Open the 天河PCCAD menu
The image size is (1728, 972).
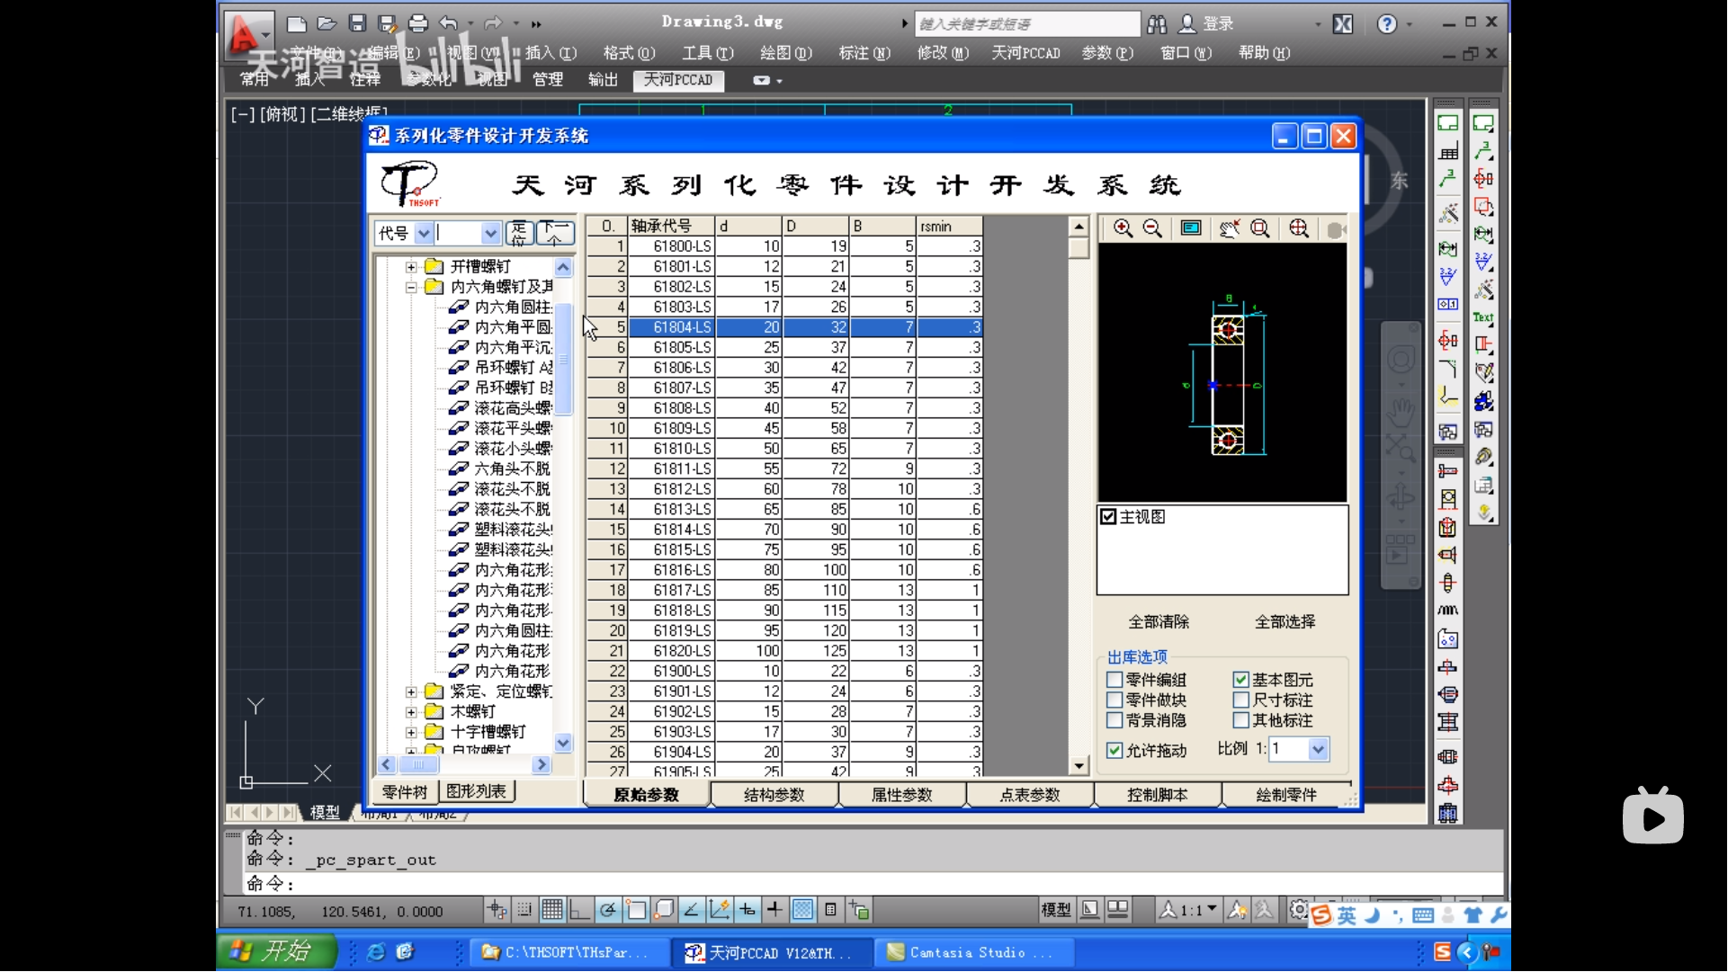coord(1025,53)
